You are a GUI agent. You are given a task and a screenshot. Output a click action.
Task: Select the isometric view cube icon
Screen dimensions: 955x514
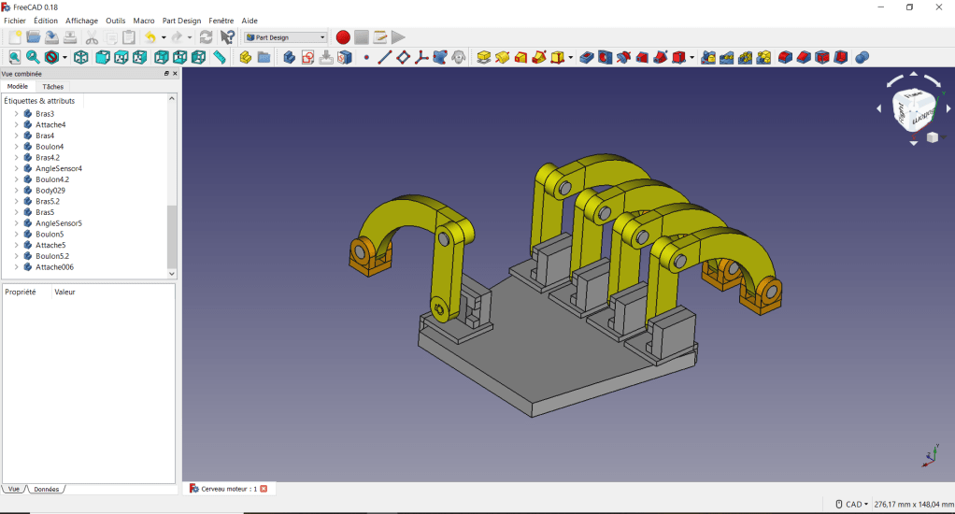(81, 58)
